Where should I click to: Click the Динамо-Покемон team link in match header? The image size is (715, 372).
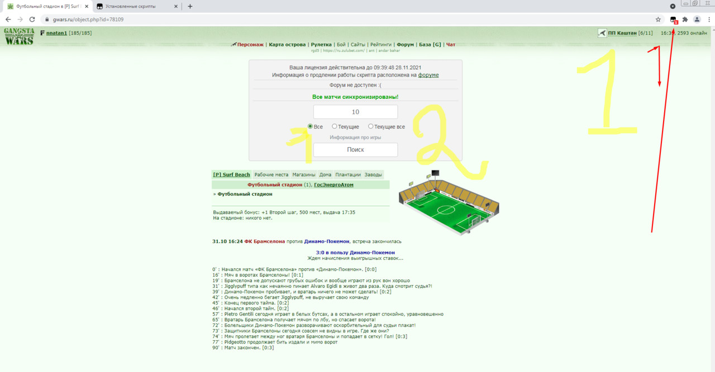coord(327,241)
